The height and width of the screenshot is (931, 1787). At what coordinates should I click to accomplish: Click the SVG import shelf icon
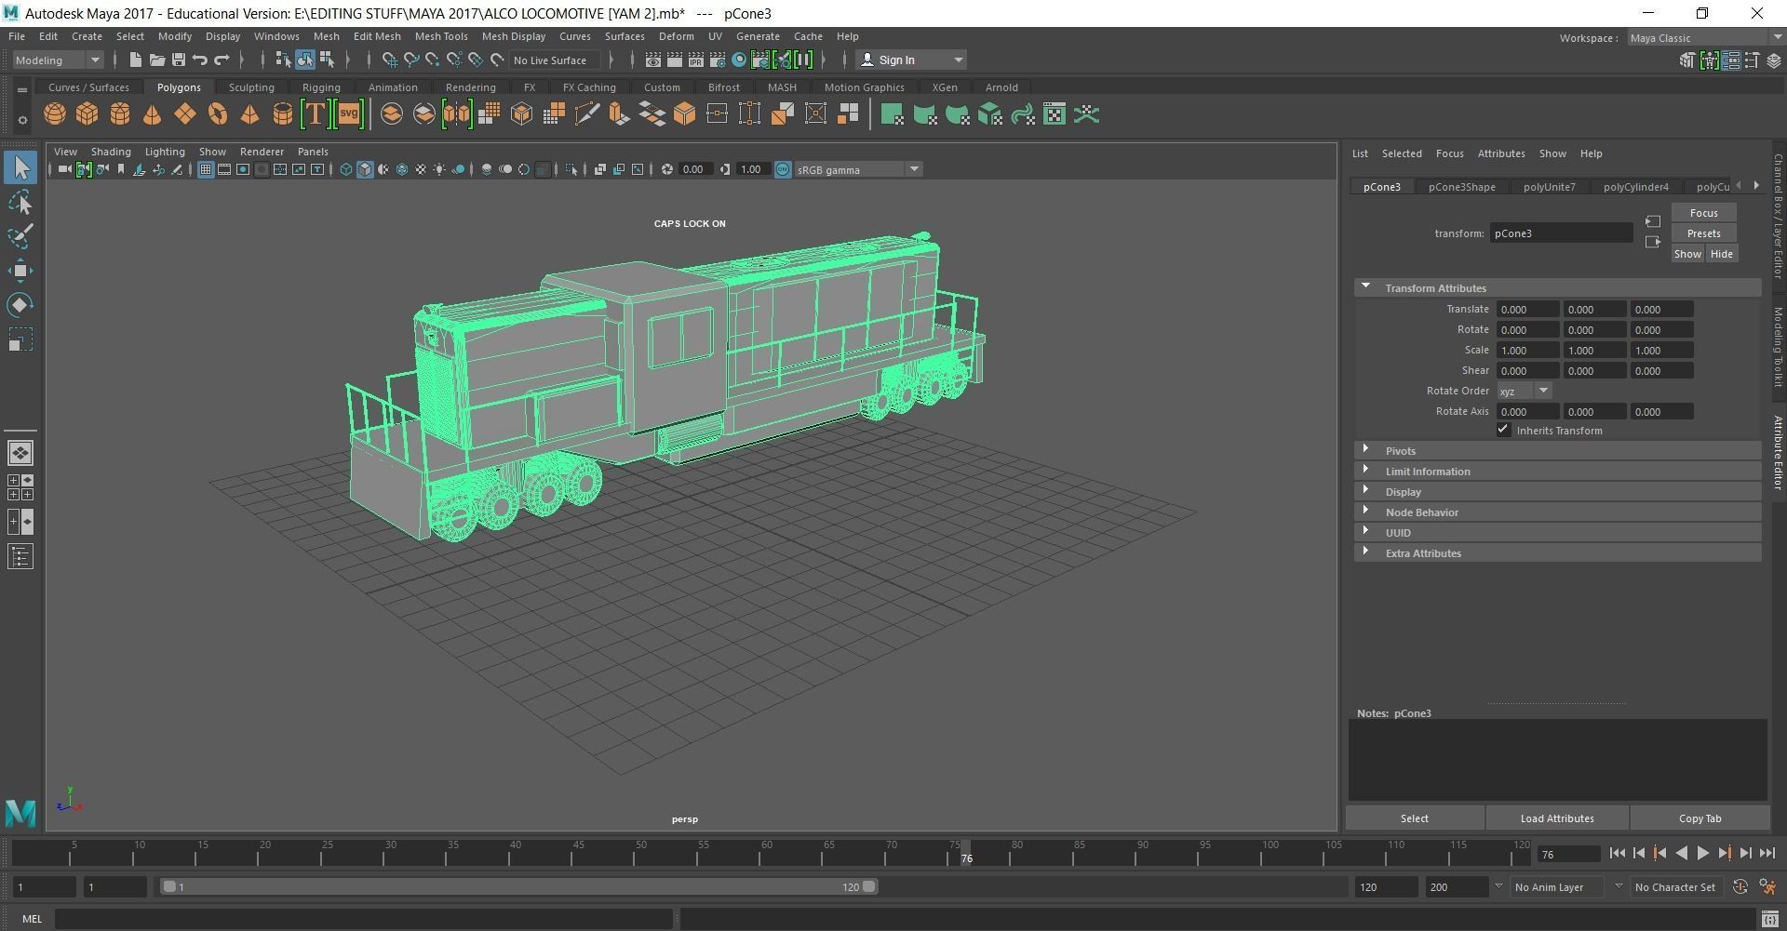[x=348, y=114]
